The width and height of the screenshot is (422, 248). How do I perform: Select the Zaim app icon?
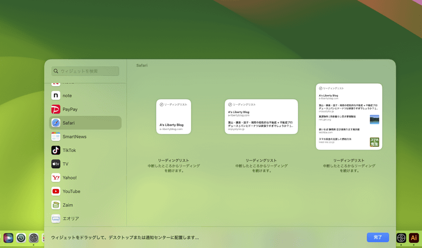pos(56,205)
